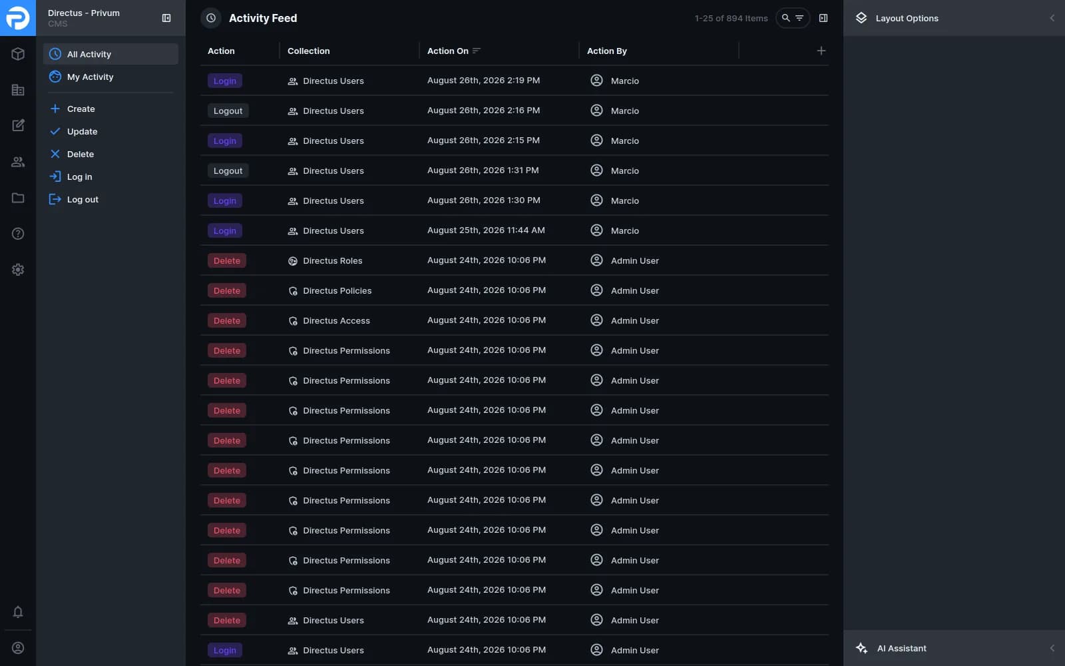1065x666 pixels.
Task: Click the Action column header
Action: pos(221,51)
